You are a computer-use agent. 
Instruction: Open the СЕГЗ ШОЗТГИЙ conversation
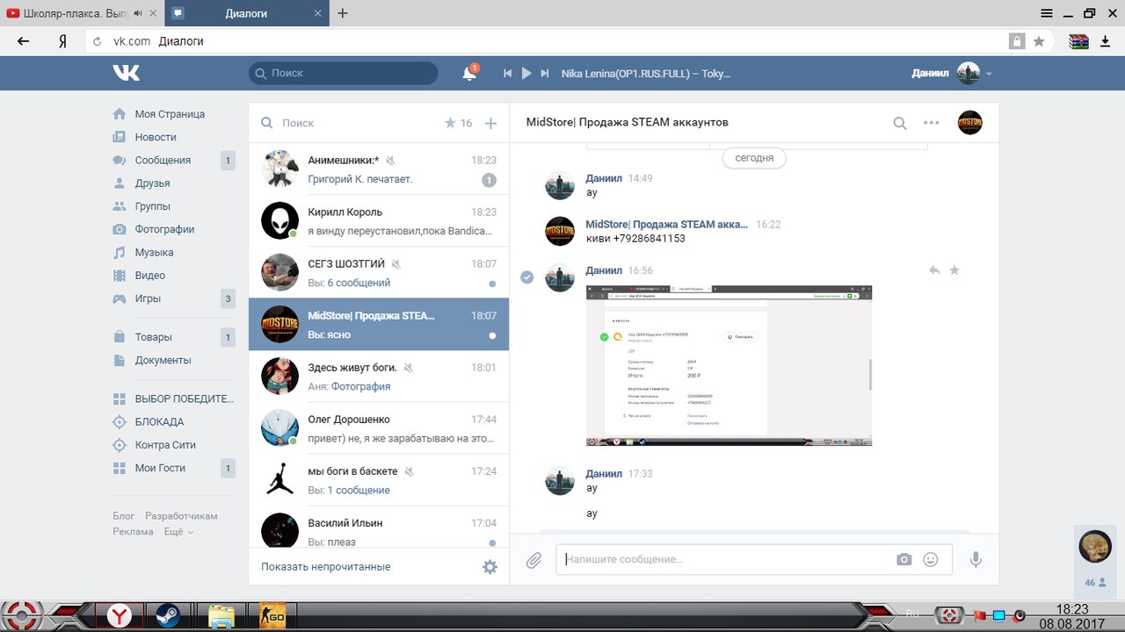coord(379,273)
